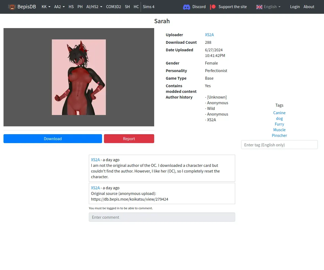This screenshot has height=270, width=324.
Task: Click the UK flag language icon
Action: pos(259,7)
